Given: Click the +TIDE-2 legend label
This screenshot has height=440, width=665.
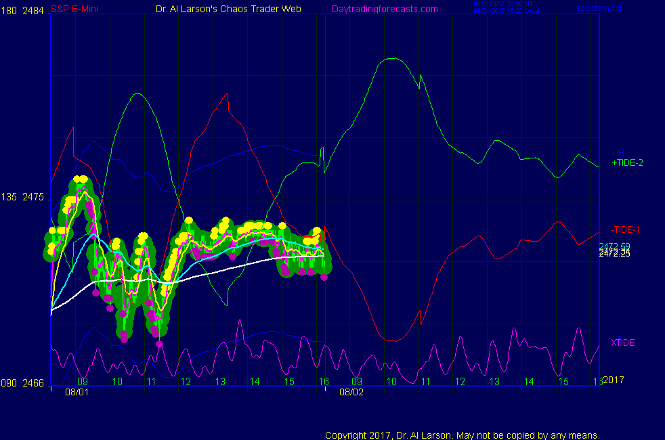Looking at the screenshot, I should pyautogui.click(x=628, y=162).
